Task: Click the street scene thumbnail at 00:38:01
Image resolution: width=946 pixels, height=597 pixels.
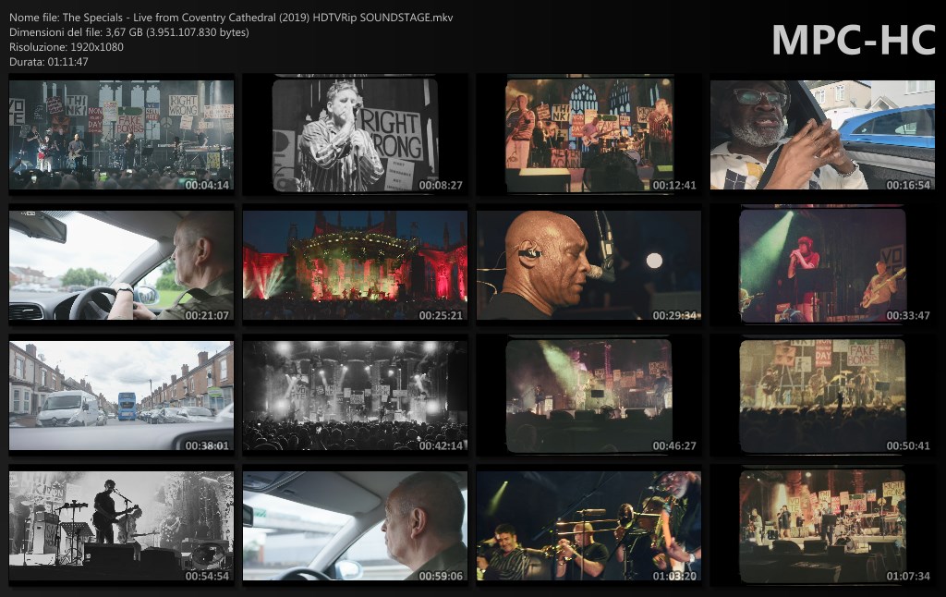Action: coord(121,396)
